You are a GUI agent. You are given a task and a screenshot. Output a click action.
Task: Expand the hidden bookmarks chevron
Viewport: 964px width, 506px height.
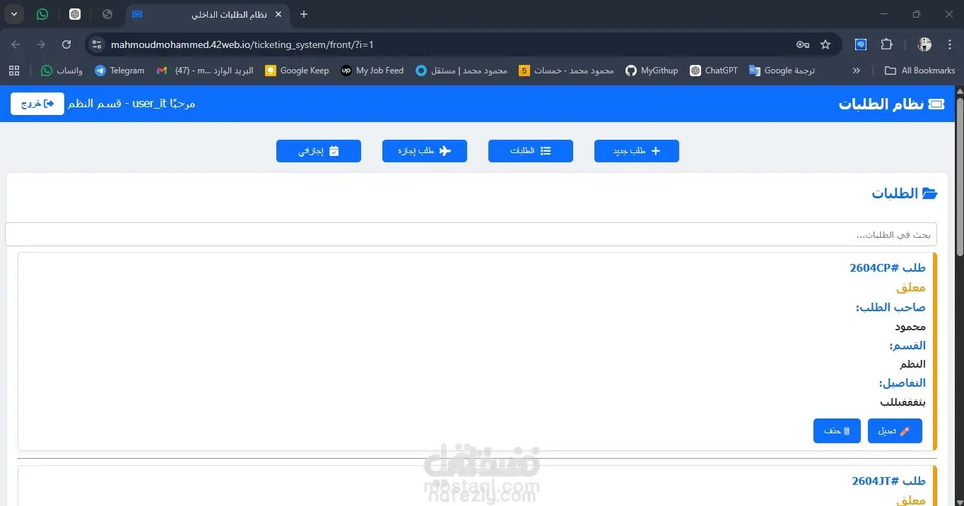coord(857,71)
